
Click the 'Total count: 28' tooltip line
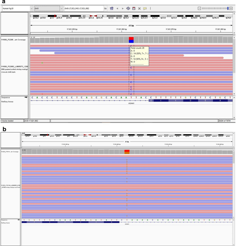click(137, 48)
